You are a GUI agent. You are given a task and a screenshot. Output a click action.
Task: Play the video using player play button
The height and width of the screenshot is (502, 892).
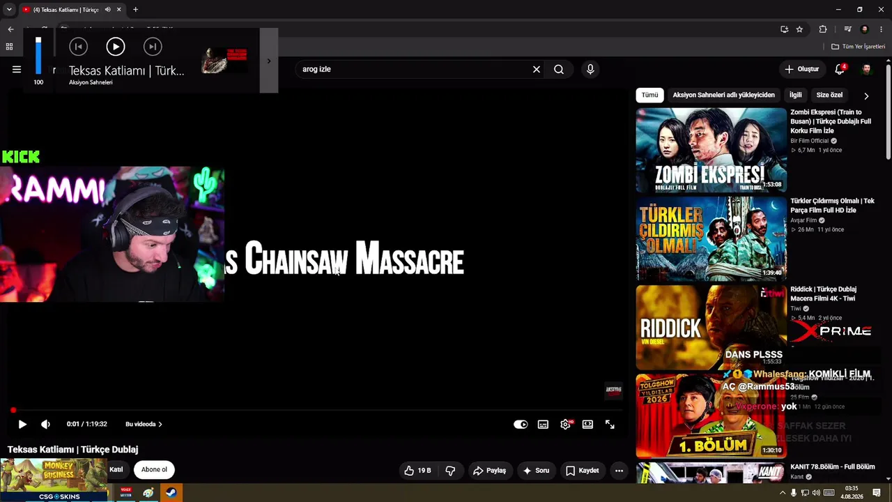(x=22, y=424)
